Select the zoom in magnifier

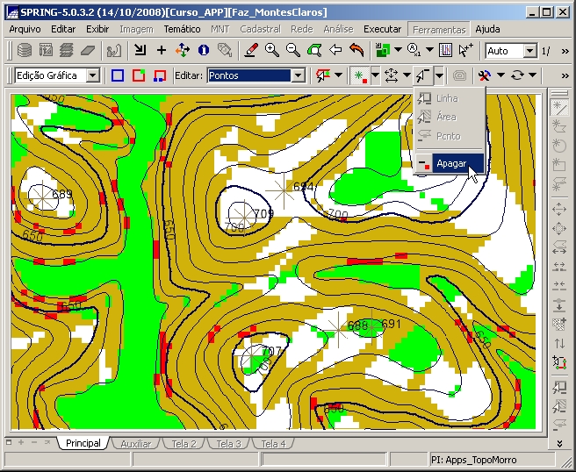click(272, 51)
